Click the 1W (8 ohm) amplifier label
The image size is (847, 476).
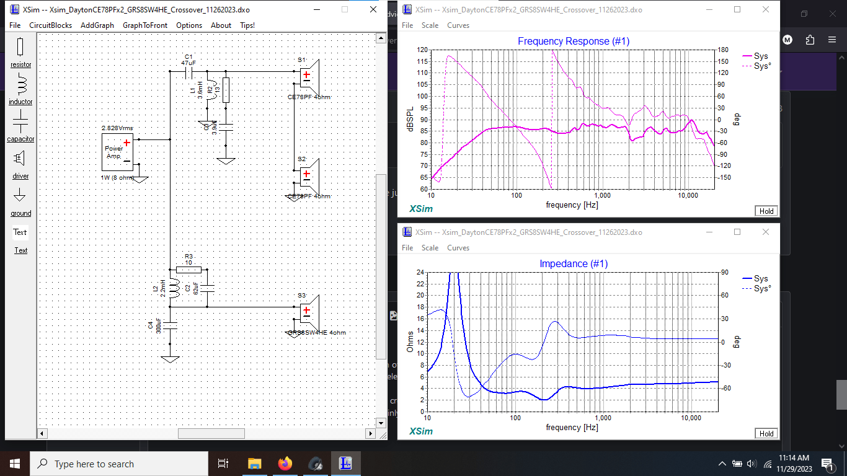click(117, 178)
